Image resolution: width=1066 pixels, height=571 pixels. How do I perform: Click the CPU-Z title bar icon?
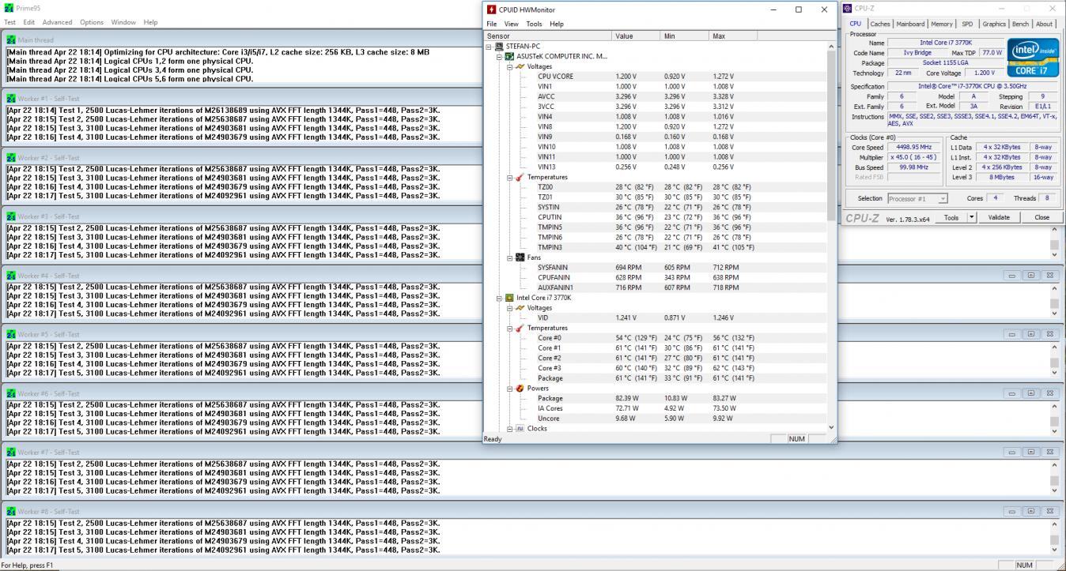pos(847,8)
